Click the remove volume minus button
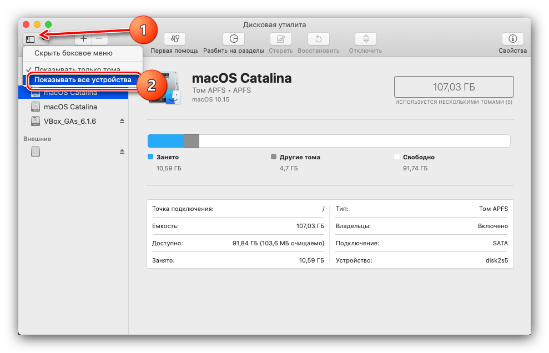 coord(99,39)
